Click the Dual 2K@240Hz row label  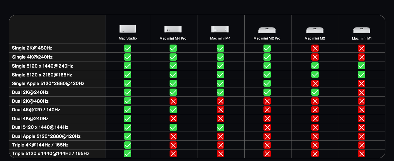[30, 92]
